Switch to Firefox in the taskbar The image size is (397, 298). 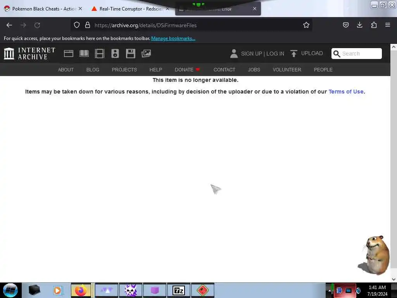(81, 290)
